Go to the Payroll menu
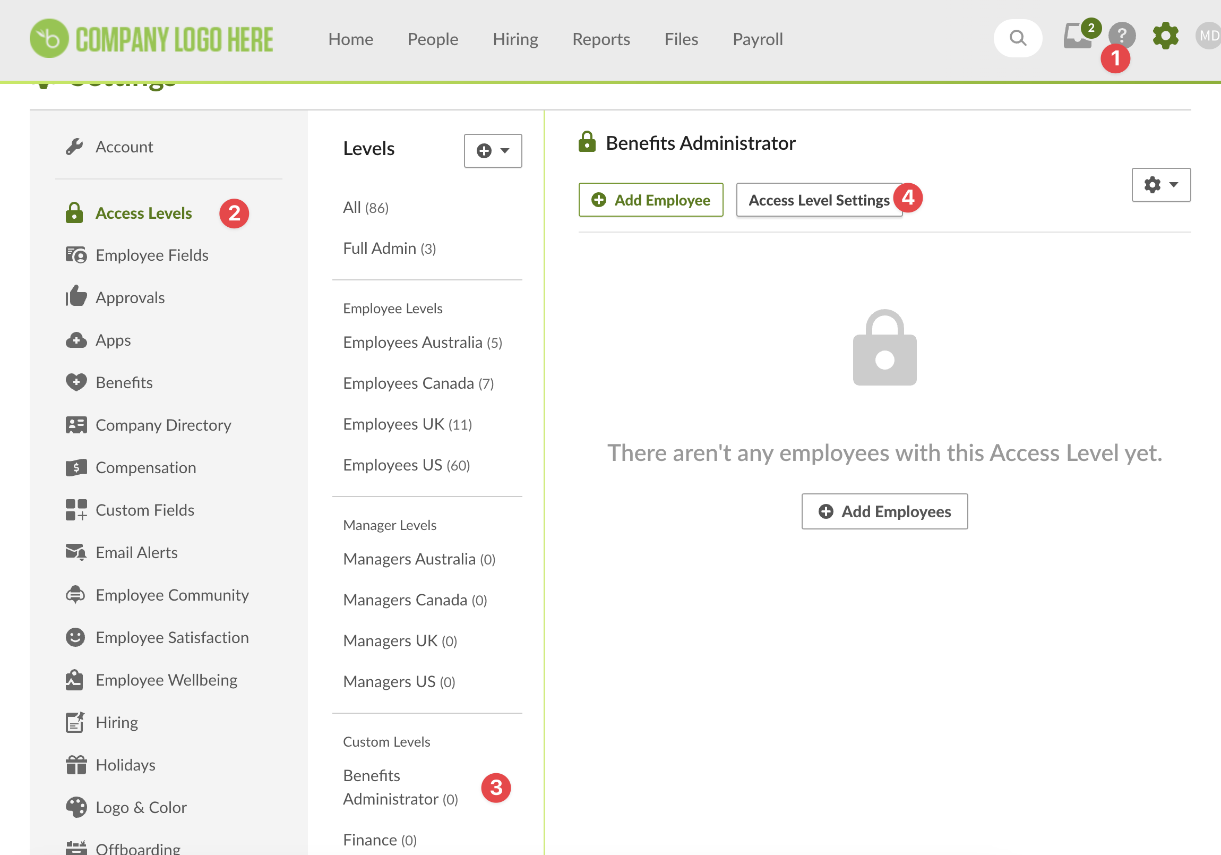The image size is (1221, 855). coord(757,39)
